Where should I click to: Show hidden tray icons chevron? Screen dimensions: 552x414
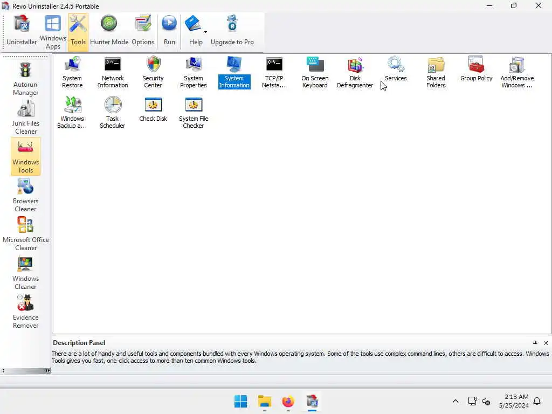(455, 401)
